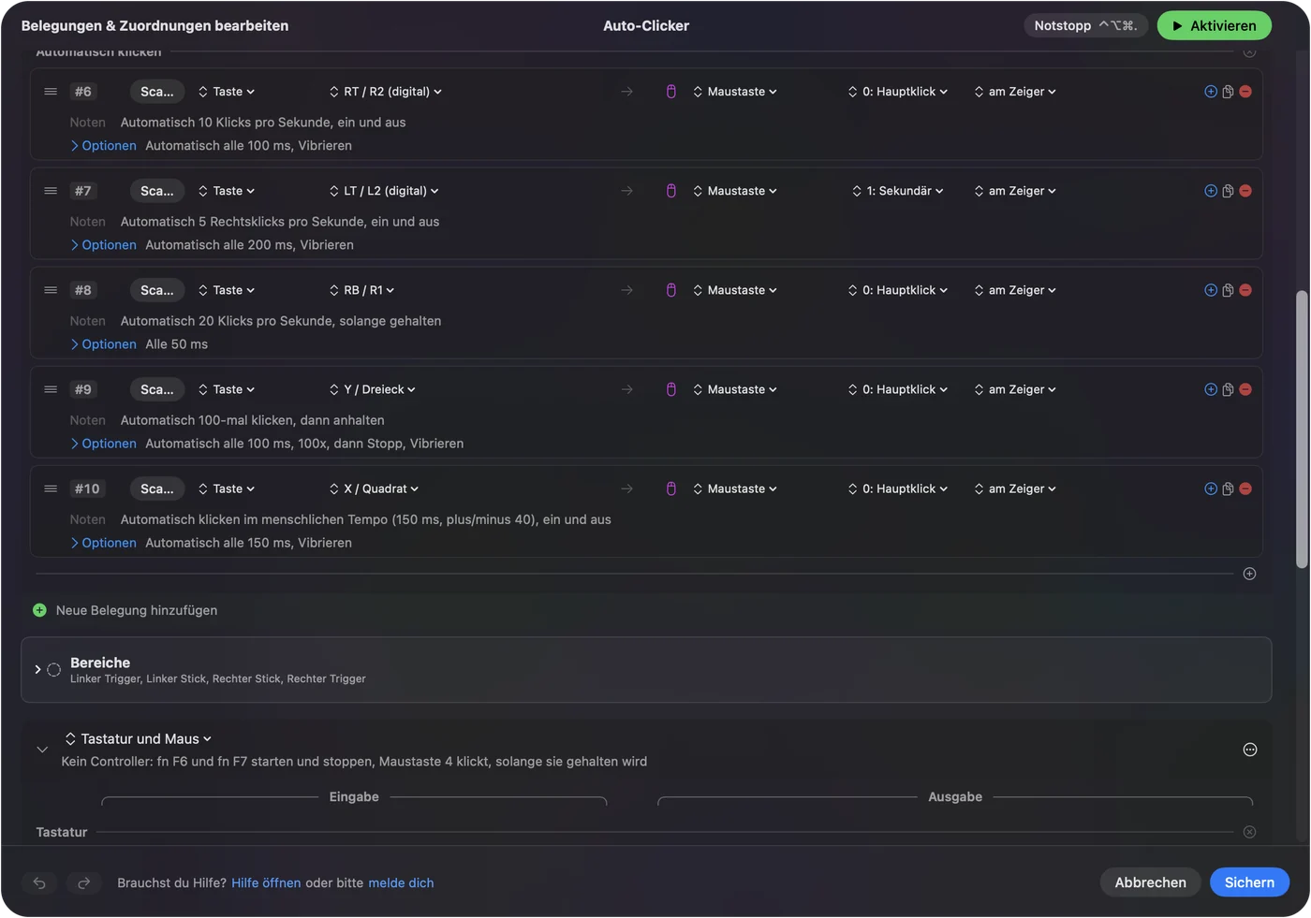Viewport: 1311px width, 918px height.
Task: Click the melde dich link
Action: [401, 882]
